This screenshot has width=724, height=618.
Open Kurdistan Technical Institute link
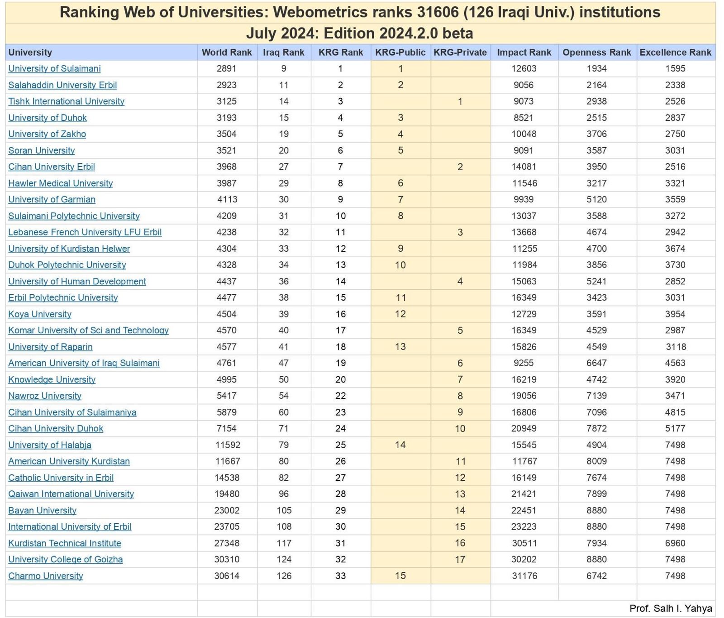(65, 543)
